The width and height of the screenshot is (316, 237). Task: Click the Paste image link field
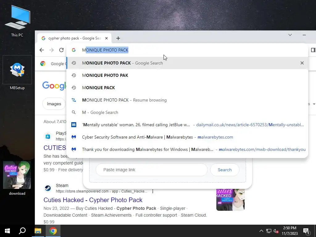[152, 170]
